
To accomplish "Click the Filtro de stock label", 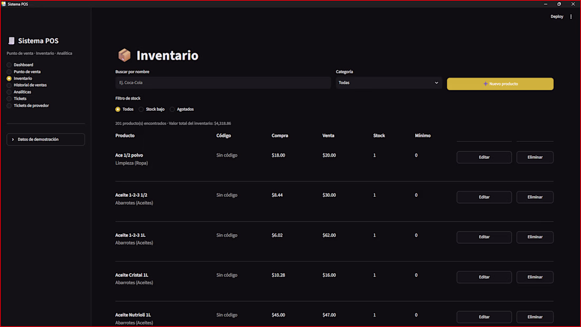I will (x=128, y=99).
